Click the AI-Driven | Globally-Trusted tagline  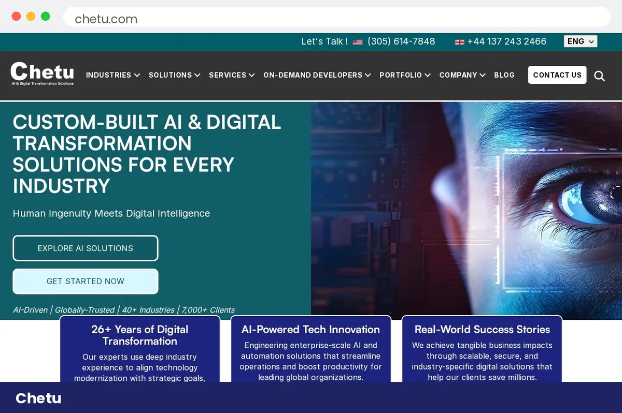124,309
